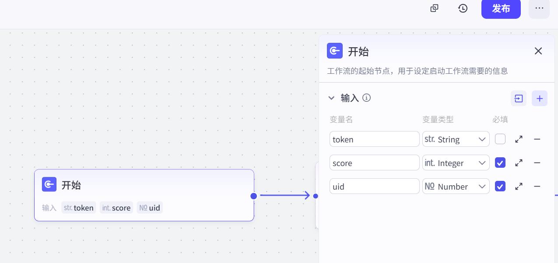Expand the token variable row editor
558x263 pixels.
point(519,139)
